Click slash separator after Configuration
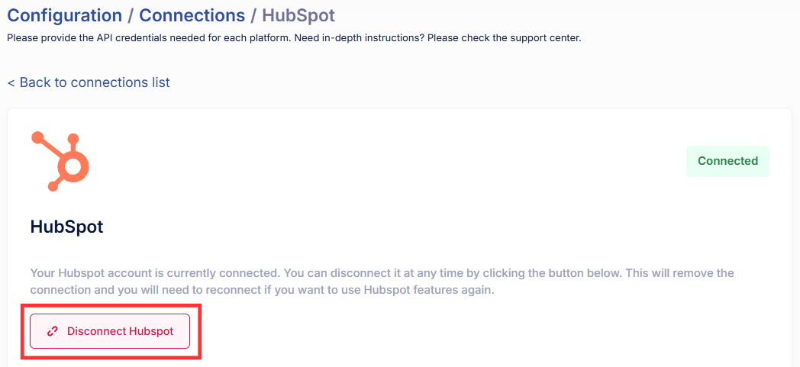This screenshot has width=800, height=367. tap(131, 15)
